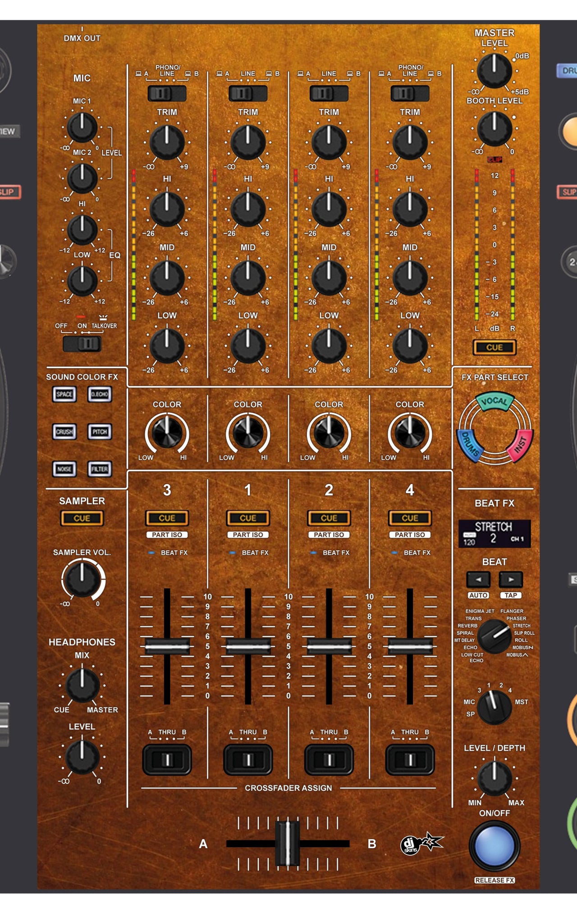The width and height of the screenshot is (577, 918).
Task: Click channel 1 PART ISO button
Action: click(248, 535)
